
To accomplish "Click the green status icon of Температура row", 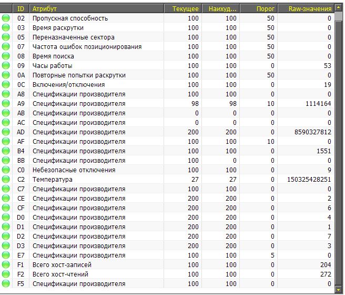I will (x=6, y=179).
